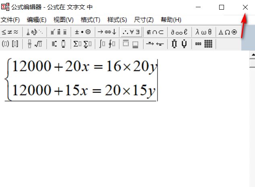
Task: Open the 尺寸(Z) menu
Action: (x=144, y=20)
